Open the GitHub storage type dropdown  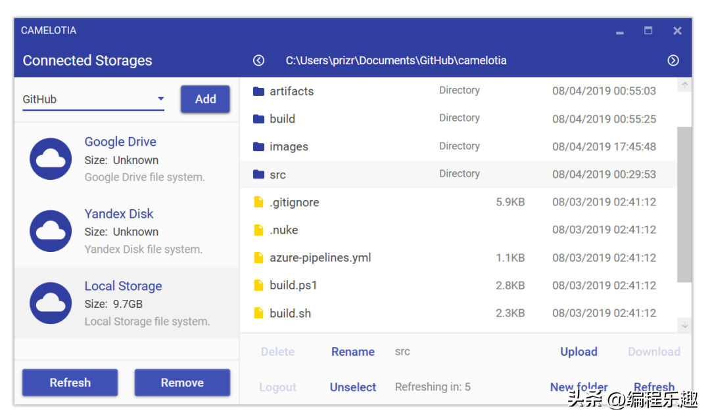(93, 99)
